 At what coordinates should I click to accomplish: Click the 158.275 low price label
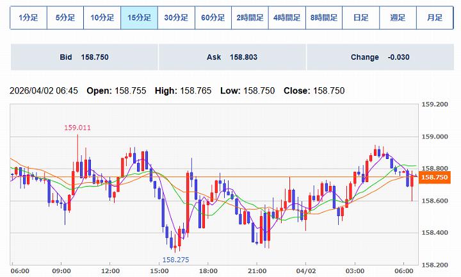point(175,260)
